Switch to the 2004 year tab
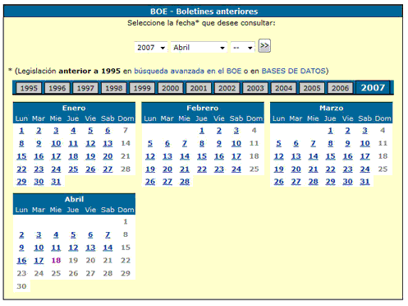Image resolution: width=408 pixels, height=306 pixels. pyautogui.click(x=284, y=88)
